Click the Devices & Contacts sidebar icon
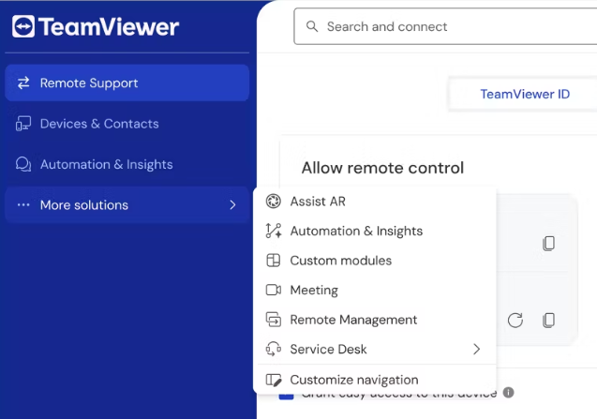Image resolution: width=597 pixels, height=419 pixels. 23,124
